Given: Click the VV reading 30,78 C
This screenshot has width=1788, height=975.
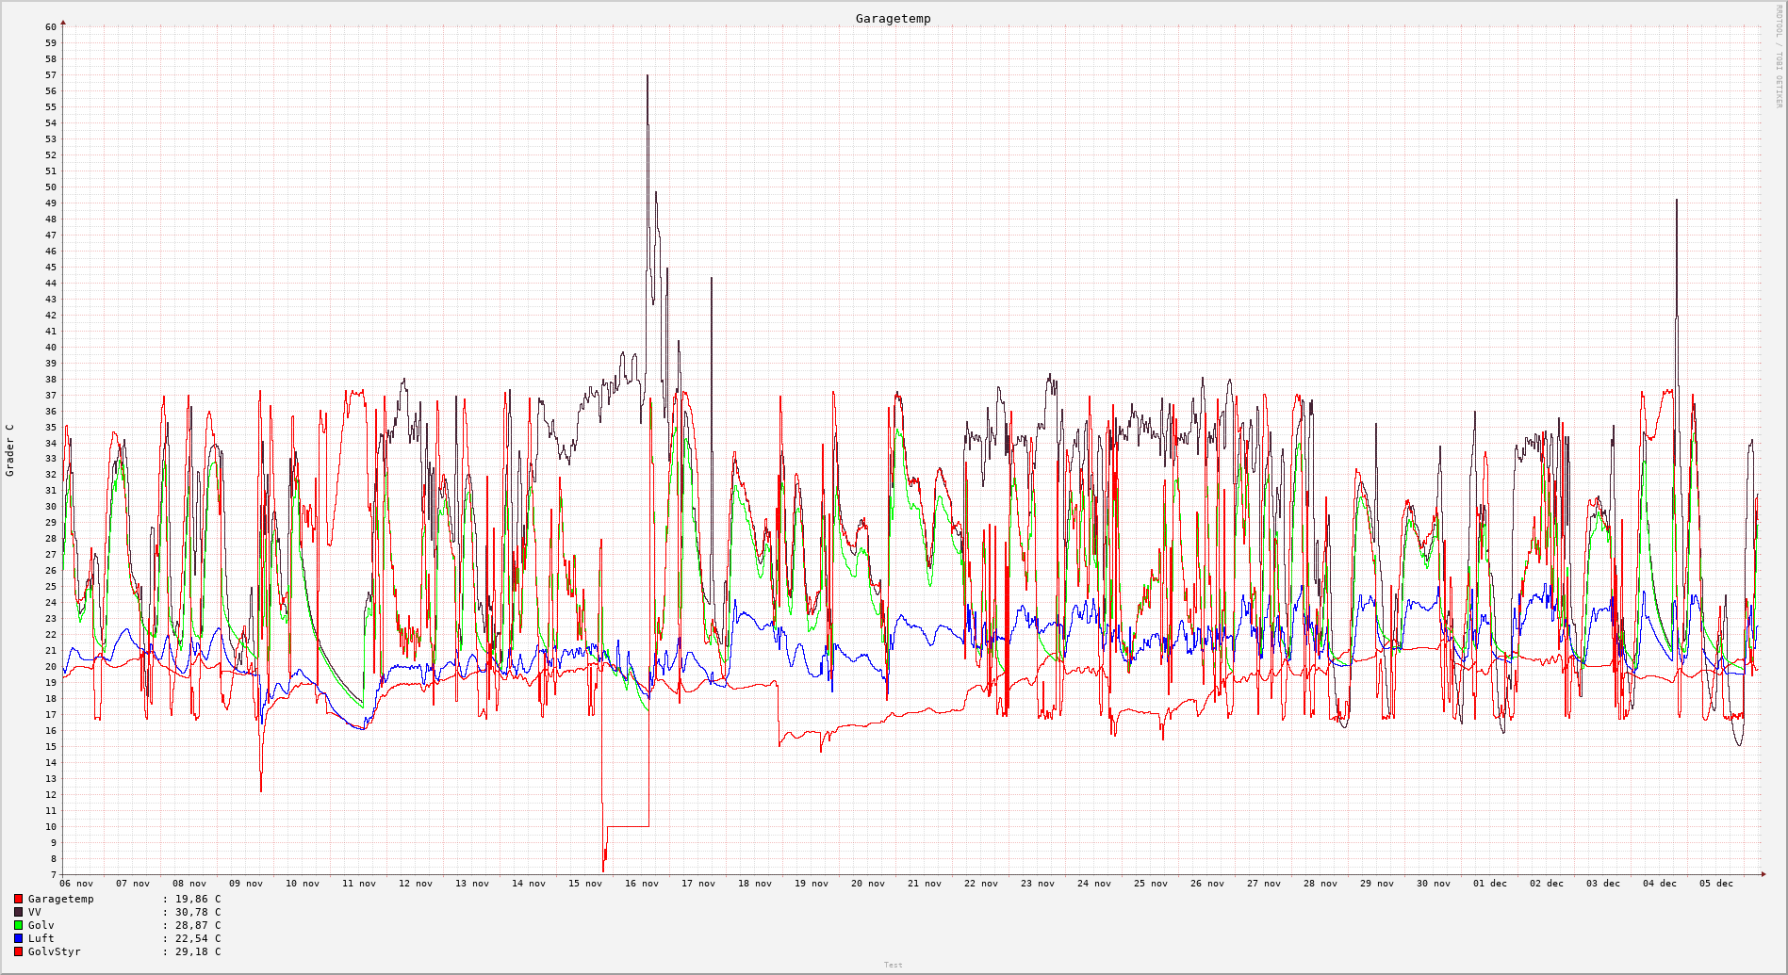Looking at the screenshot, I should (x=197, y=913).
